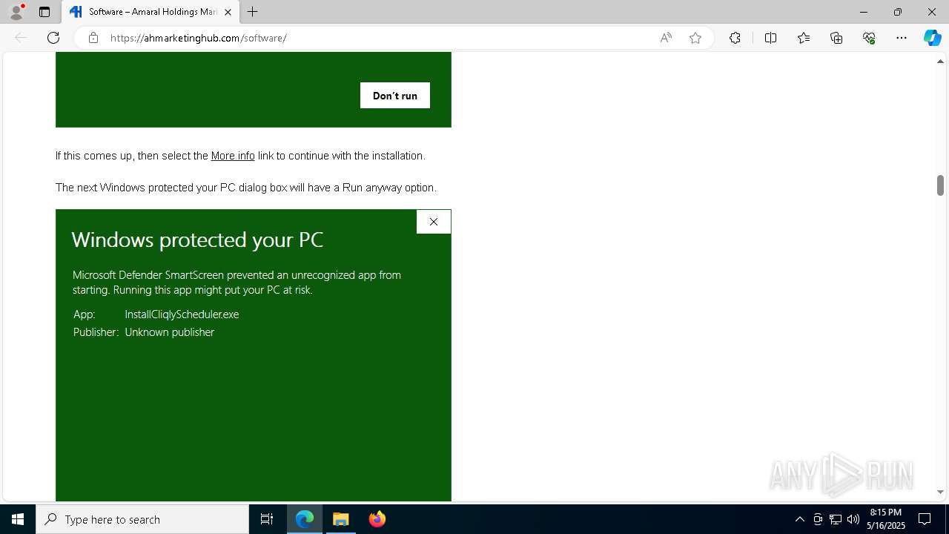Click the vertical scrollbar thumb

coord(940,185)
